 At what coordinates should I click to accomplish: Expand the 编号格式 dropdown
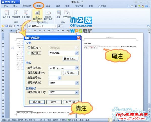(x=77, y=68)
